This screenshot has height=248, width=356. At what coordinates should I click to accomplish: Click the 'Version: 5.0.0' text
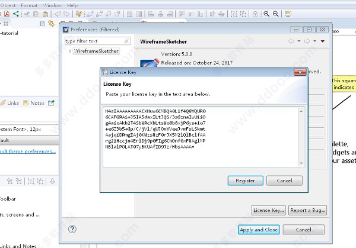click(177, 54)
